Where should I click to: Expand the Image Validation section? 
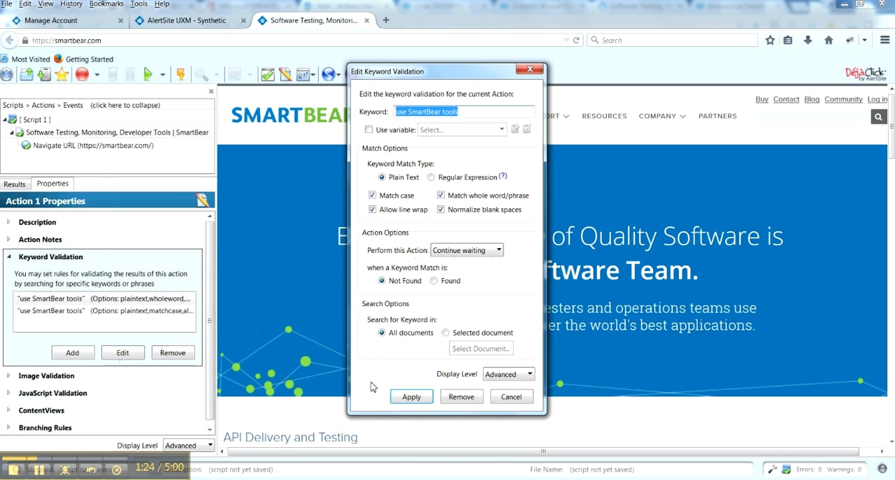(9, 376)
